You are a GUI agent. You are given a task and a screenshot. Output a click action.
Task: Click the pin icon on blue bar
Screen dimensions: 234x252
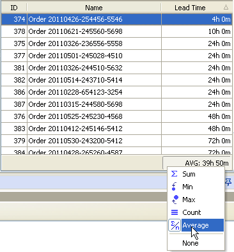click(229, 182)
